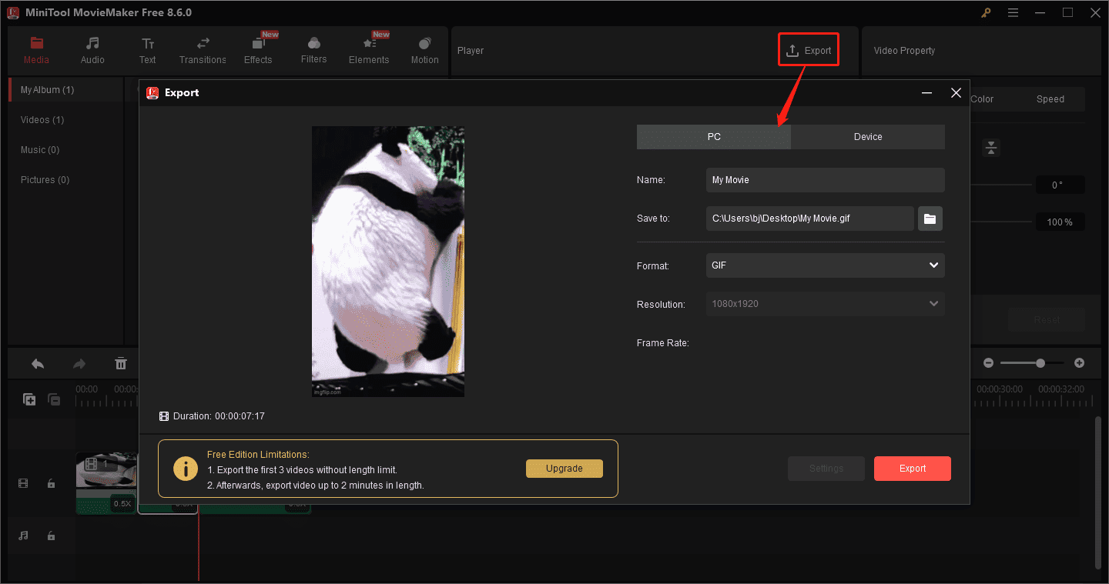Click the add track icon
This screenshot has height=584, width=1109.
click(29, 399)
